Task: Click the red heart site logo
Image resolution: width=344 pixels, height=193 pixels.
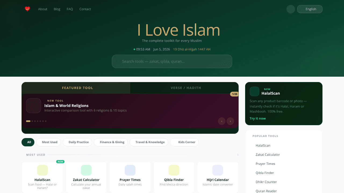Action: click(27, 9)
